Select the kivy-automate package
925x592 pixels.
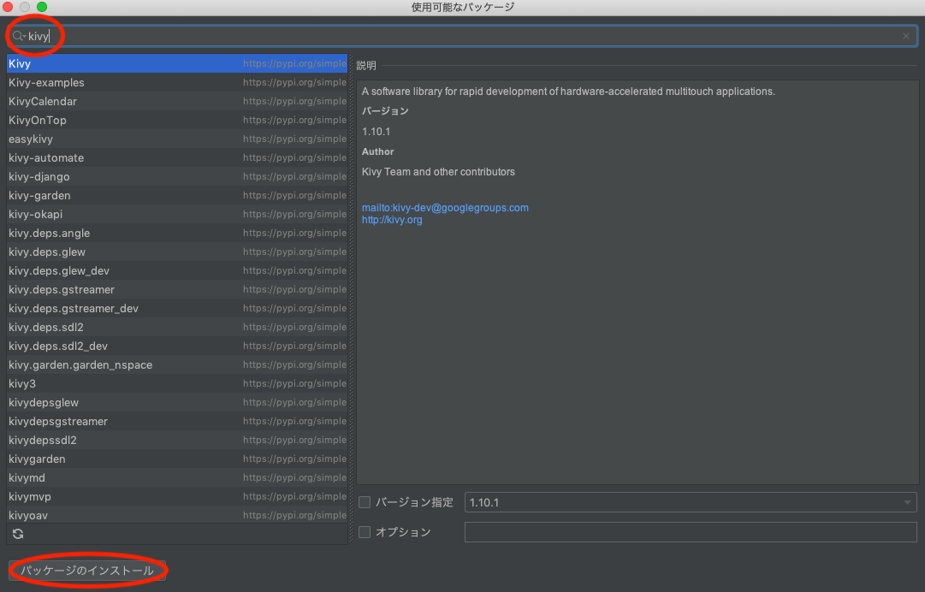click(x=177, y=158)
